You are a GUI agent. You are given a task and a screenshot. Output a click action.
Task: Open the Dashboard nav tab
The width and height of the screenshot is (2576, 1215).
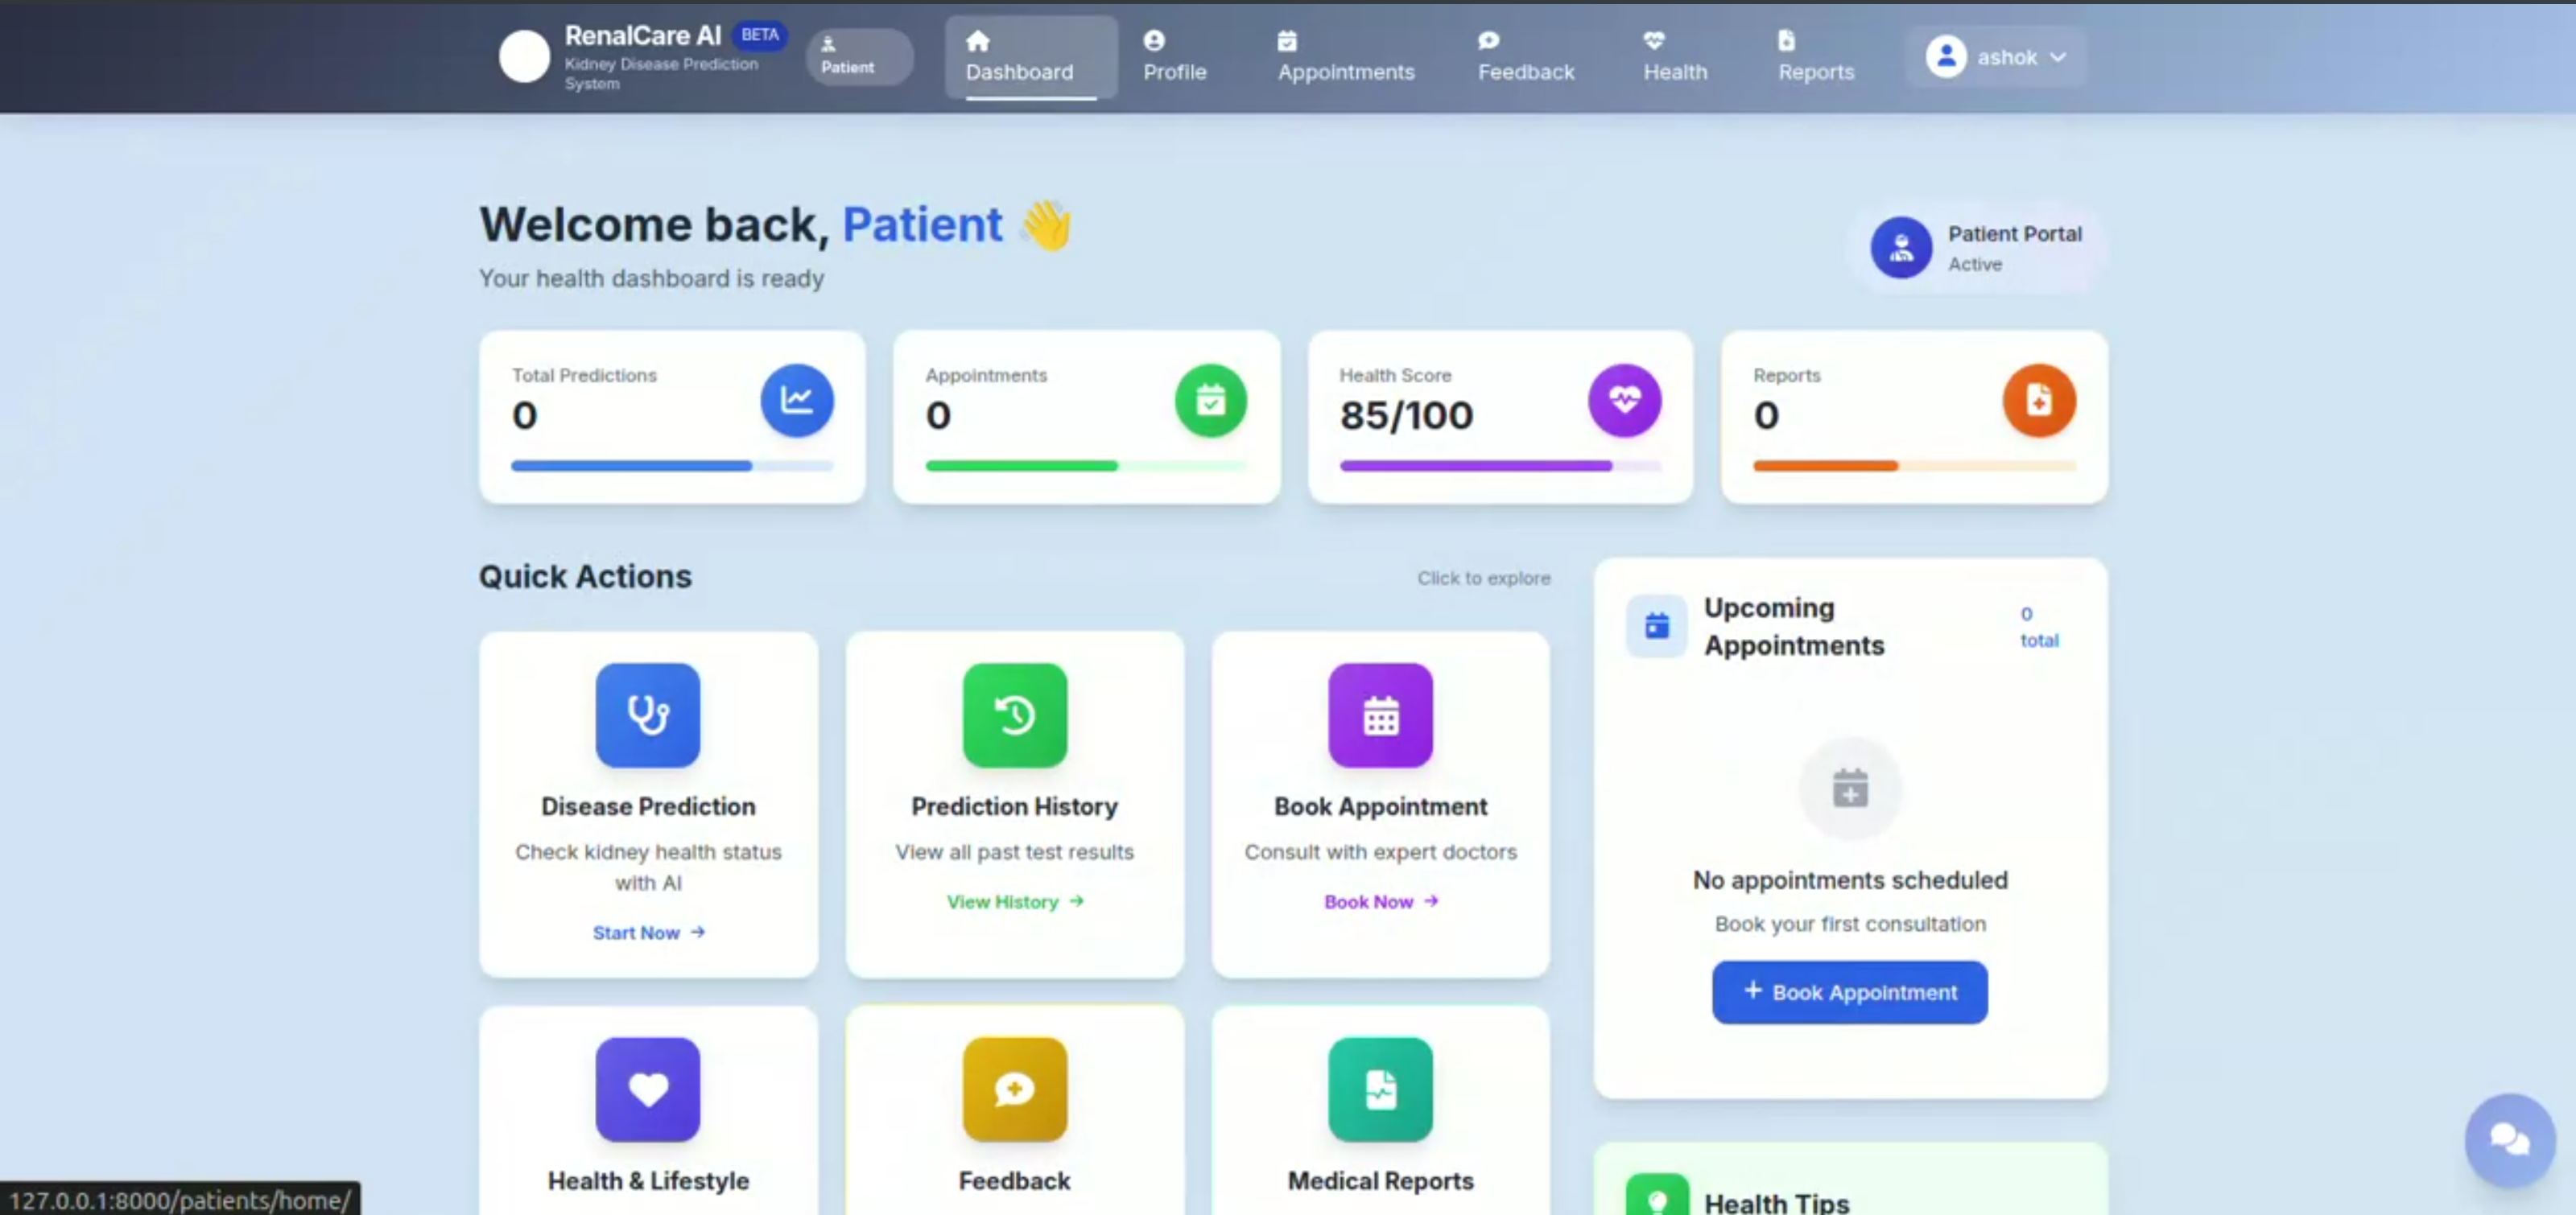1030,56
